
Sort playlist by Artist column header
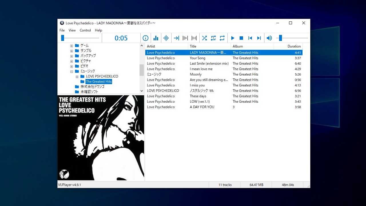(166, 46)
